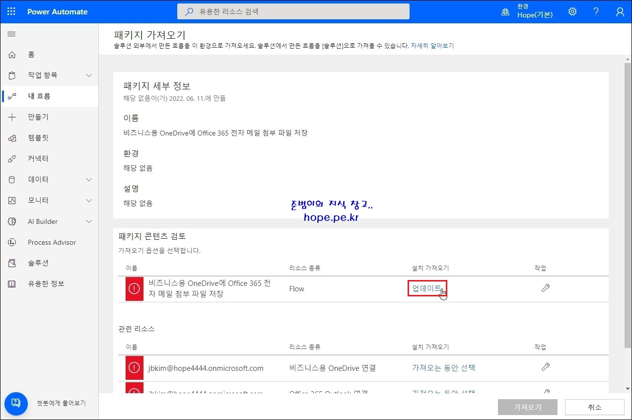This screenshot has height=420, width=632.
Task: Expand the AI Builder chevron
Action: (89, 221)
